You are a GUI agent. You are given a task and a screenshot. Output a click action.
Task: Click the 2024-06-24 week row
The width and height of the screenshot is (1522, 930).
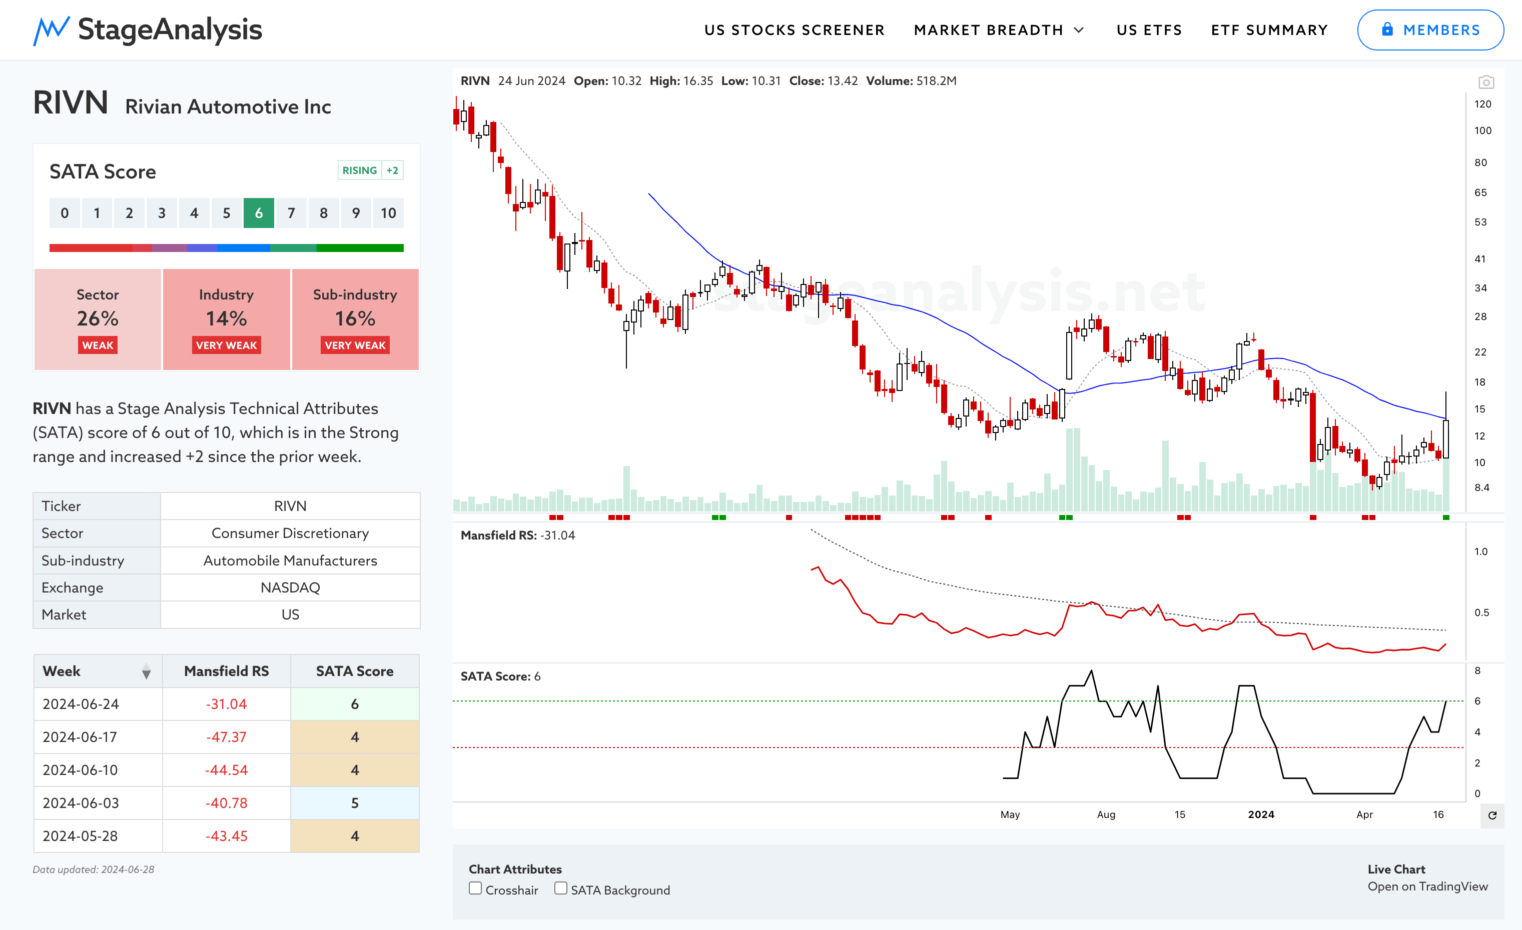226,704
